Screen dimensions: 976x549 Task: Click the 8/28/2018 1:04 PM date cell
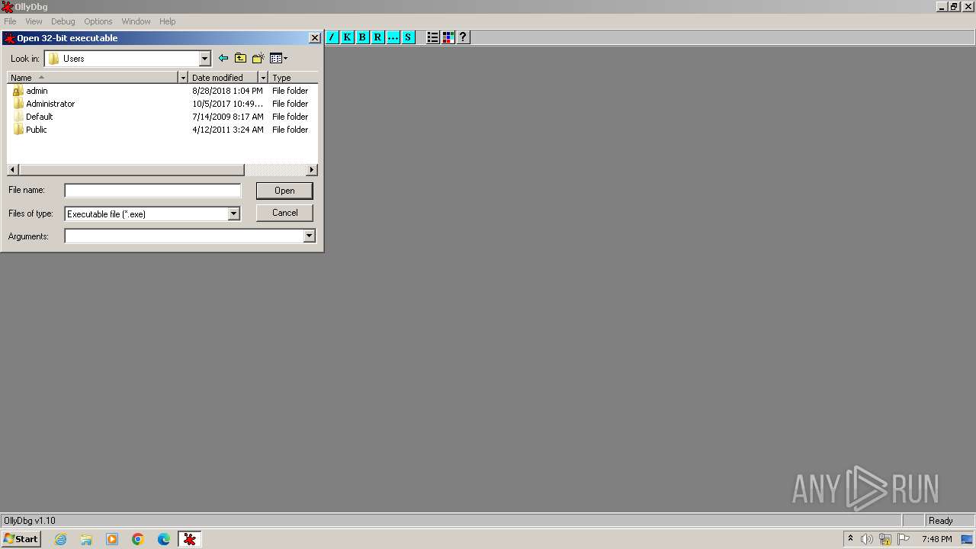tap(227, 91)
